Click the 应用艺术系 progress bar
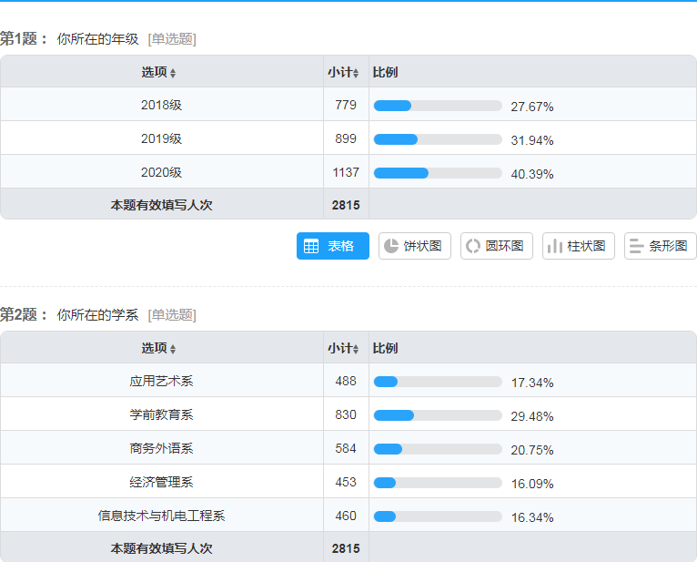The height and width of the screenshot is (562, 697). click(x=438, y=382)
